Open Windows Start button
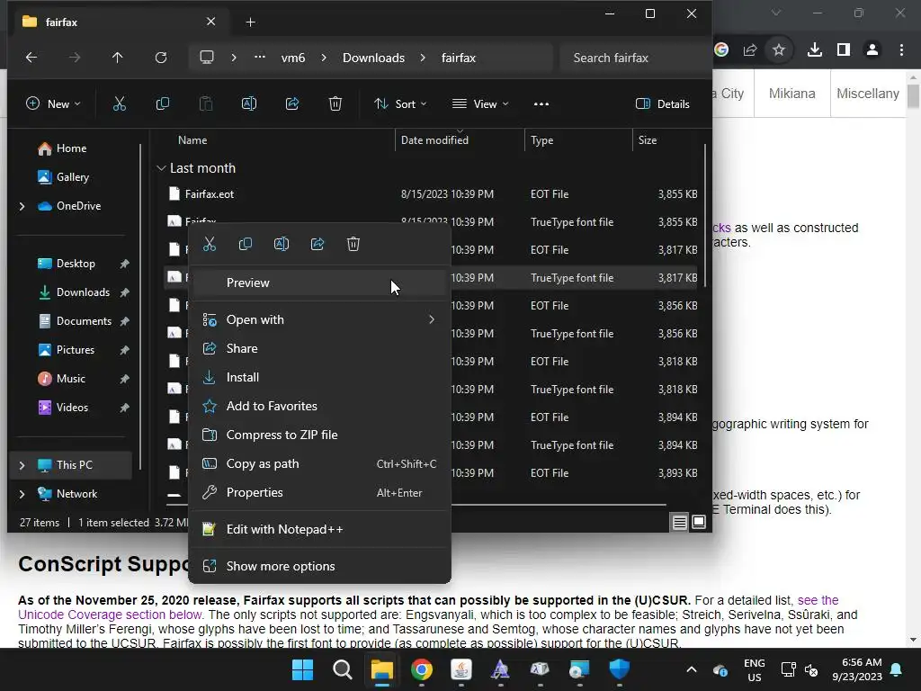 pos(303,669)
